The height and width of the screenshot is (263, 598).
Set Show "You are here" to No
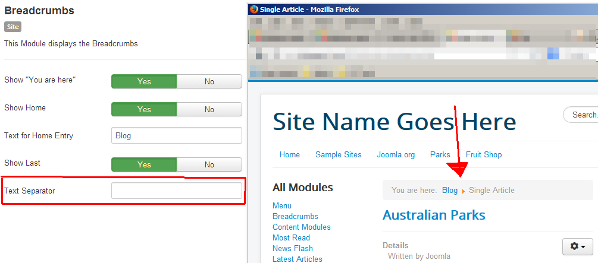(x=209, y=81)
